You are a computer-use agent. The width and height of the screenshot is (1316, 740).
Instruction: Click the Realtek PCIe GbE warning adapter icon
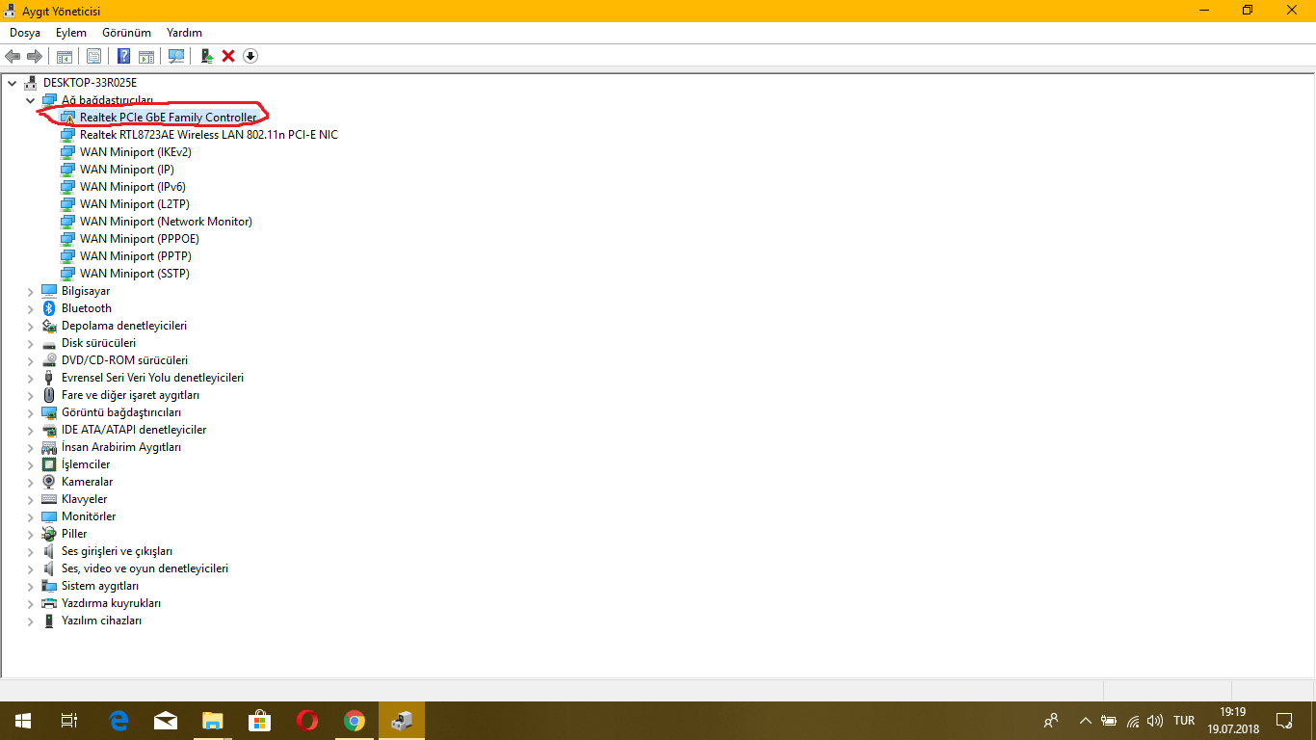pyautogui.click(x=67, y=118)
